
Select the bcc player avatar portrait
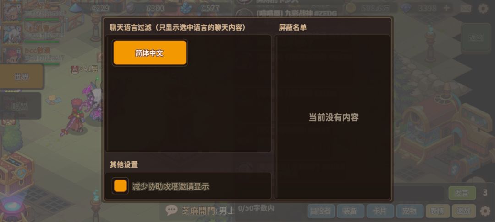click(x=12, y=55)
